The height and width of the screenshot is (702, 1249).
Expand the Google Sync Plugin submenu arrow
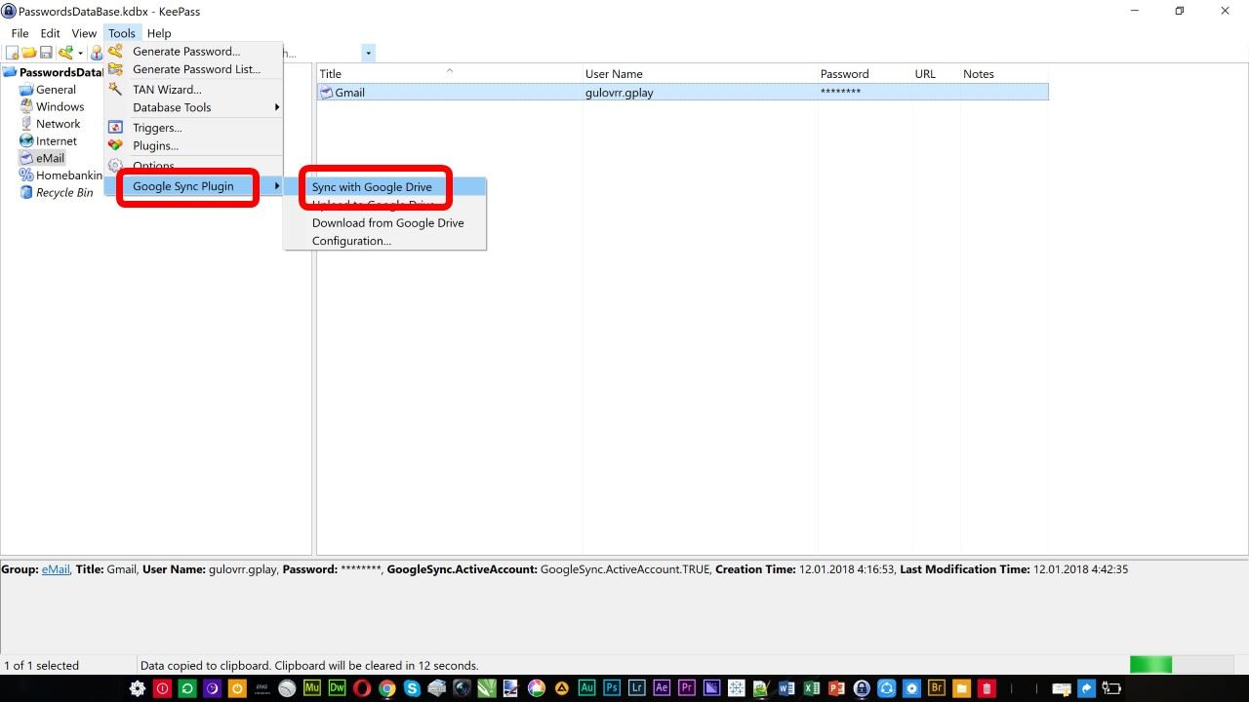coord(277,186)
